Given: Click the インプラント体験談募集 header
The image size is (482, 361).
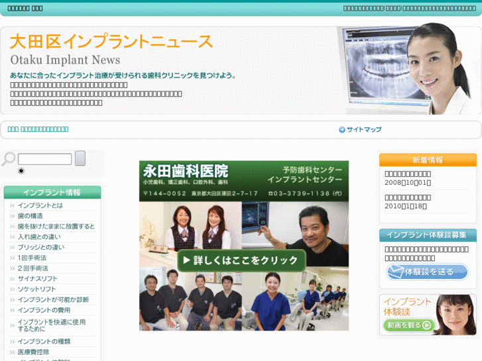Looking at the screenshot, I should point(428,235).
